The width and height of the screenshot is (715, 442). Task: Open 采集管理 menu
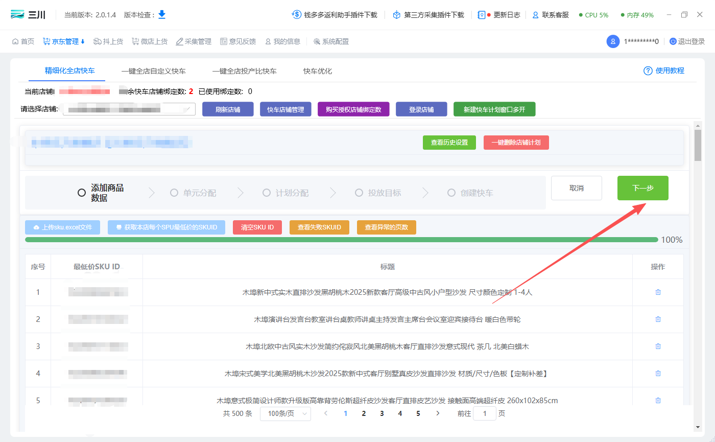point(194,41)
